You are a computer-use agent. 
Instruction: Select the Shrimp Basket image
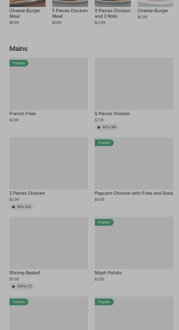click(x=49, y=243)
